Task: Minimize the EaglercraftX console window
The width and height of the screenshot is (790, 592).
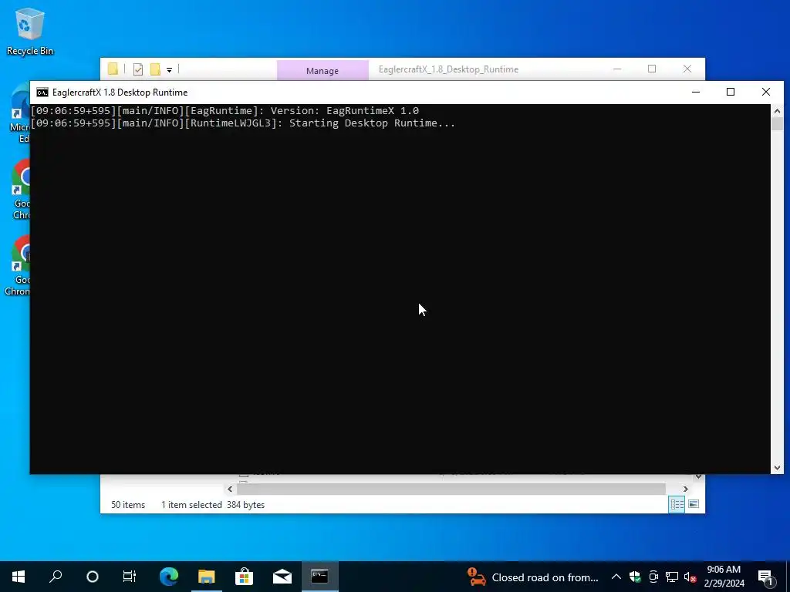Action: tap(696, 92)
